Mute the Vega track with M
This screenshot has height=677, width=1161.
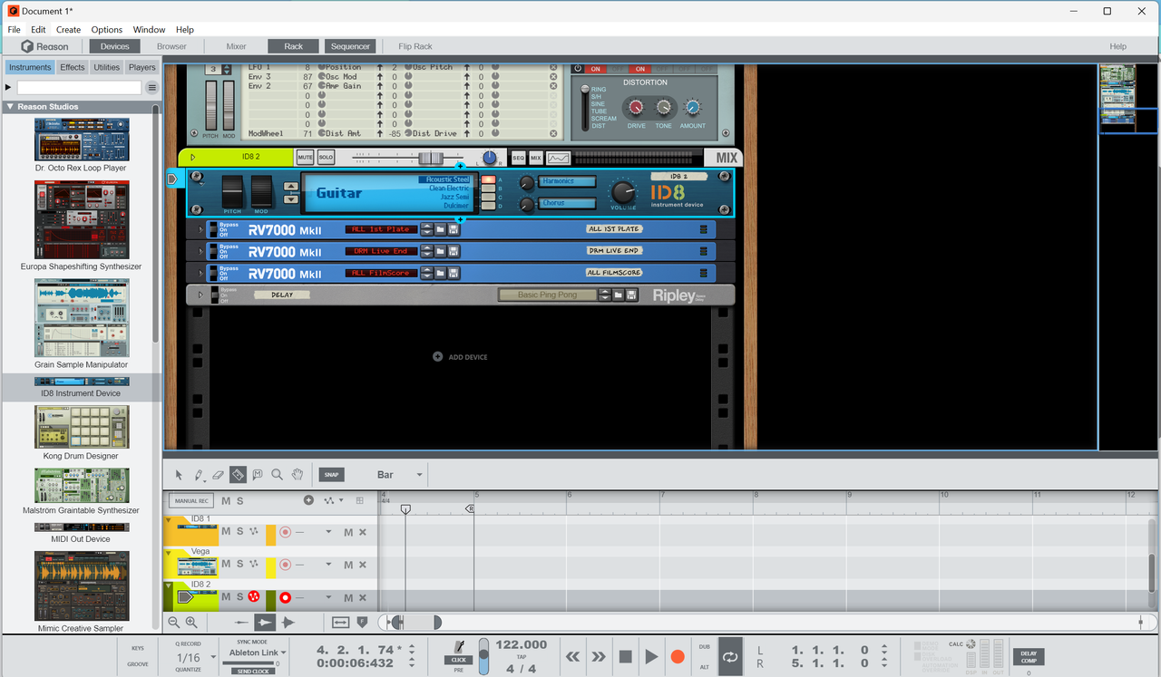(226, 564)
